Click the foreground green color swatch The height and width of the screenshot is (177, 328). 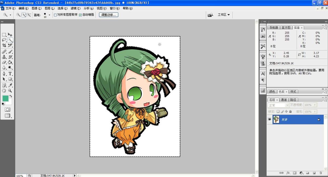pyautogui.click(x=5, y=99)
